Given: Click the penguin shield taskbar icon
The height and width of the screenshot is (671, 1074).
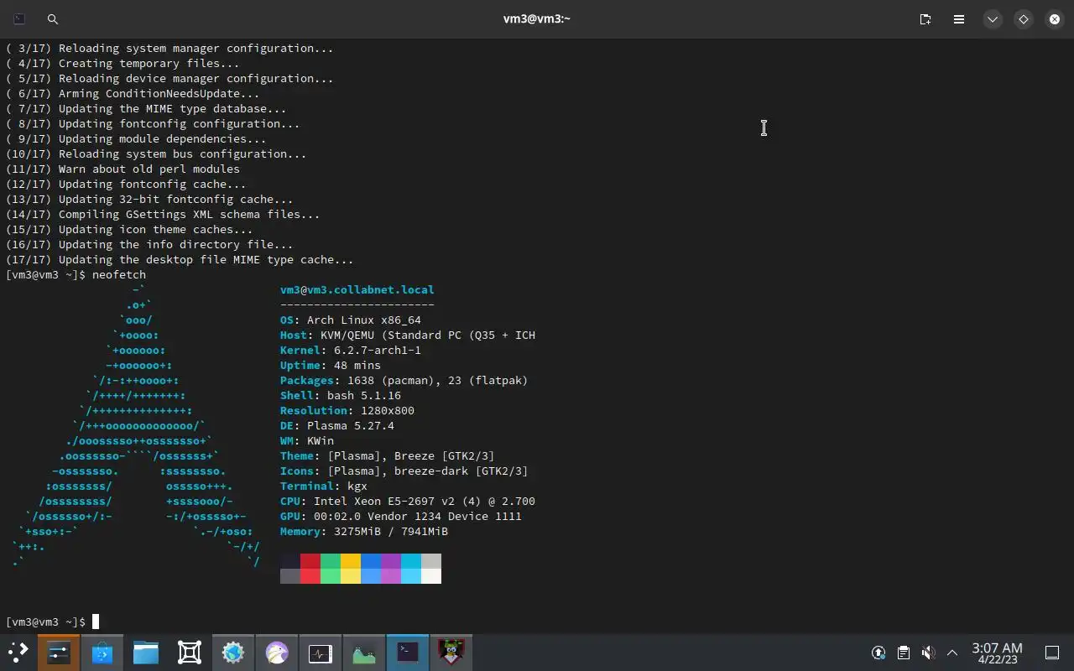Looking at the screenshot, I should (x=451, y=653).
